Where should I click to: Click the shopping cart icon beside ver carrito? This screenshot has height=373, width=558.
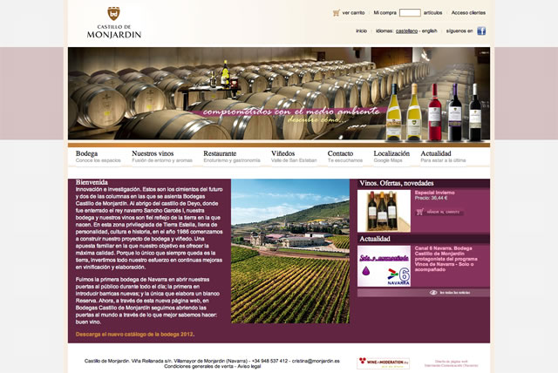(337, 13)
